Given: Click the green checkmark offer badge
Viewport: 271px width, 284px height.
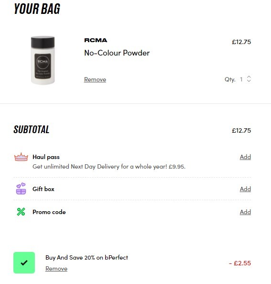Looking at the screenshot, I should click(x=24, y=262).
